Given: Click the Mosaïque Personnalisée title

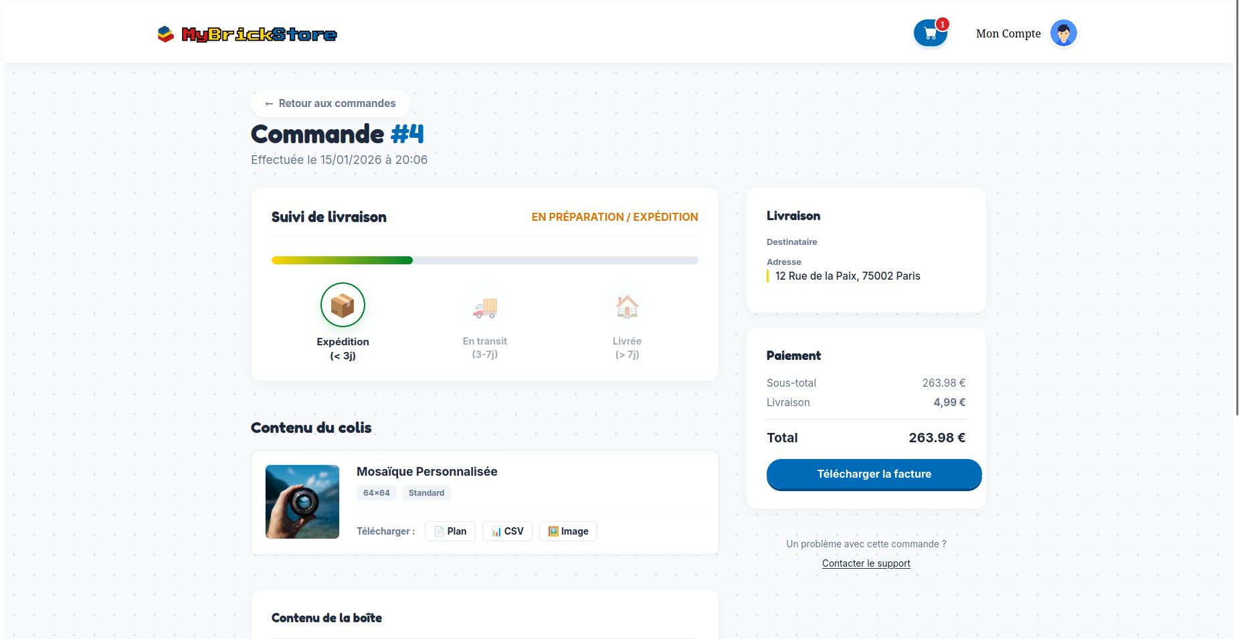Looking at the screenshot, I should (427, 472).
